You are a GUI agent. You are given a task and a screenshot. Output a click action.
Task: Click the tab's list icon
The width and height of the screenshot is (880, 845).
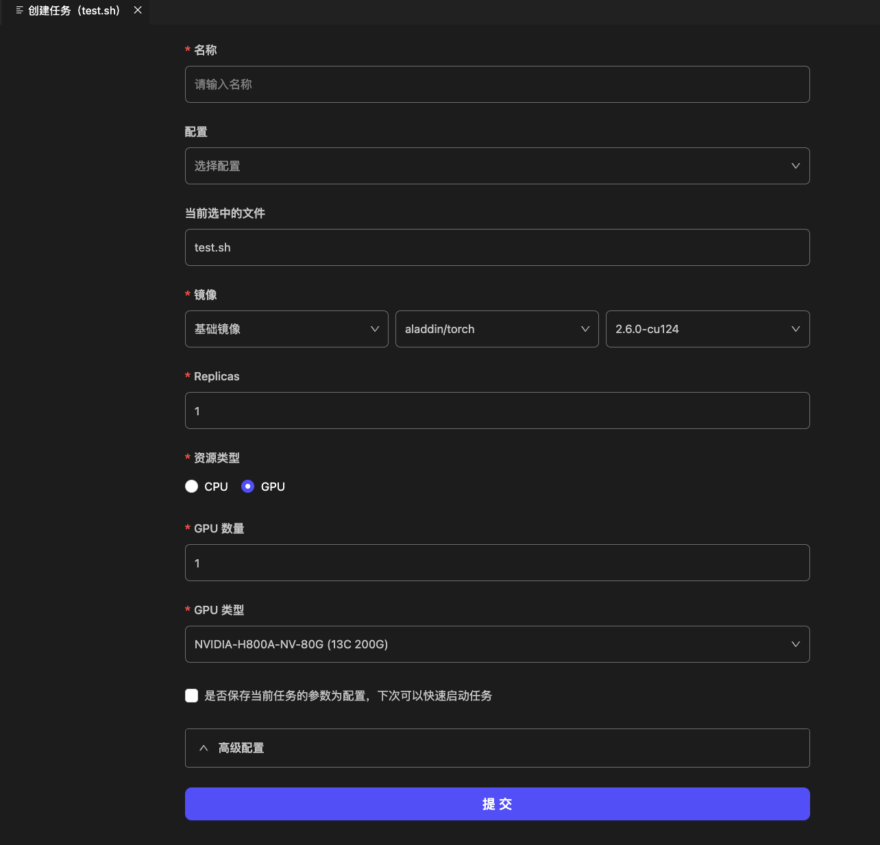(x=20, y=10)
